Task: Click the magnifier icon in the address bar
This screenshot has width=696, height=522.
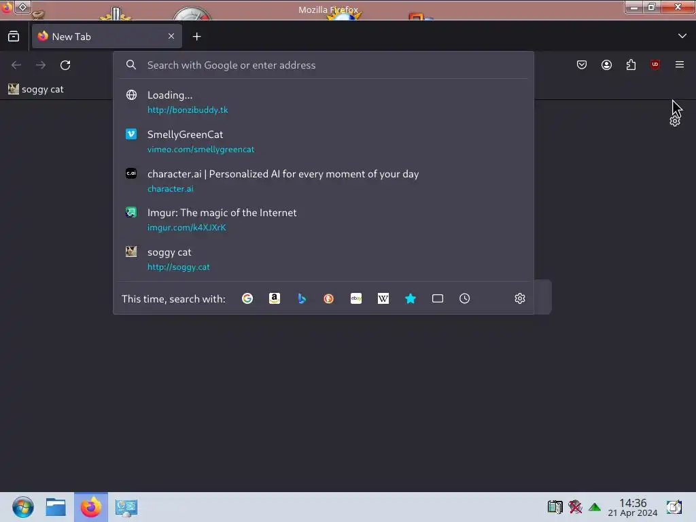Action: [131, 65]
